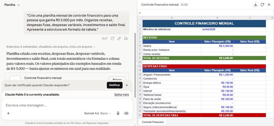Close the file preview panel

point(269,5)
